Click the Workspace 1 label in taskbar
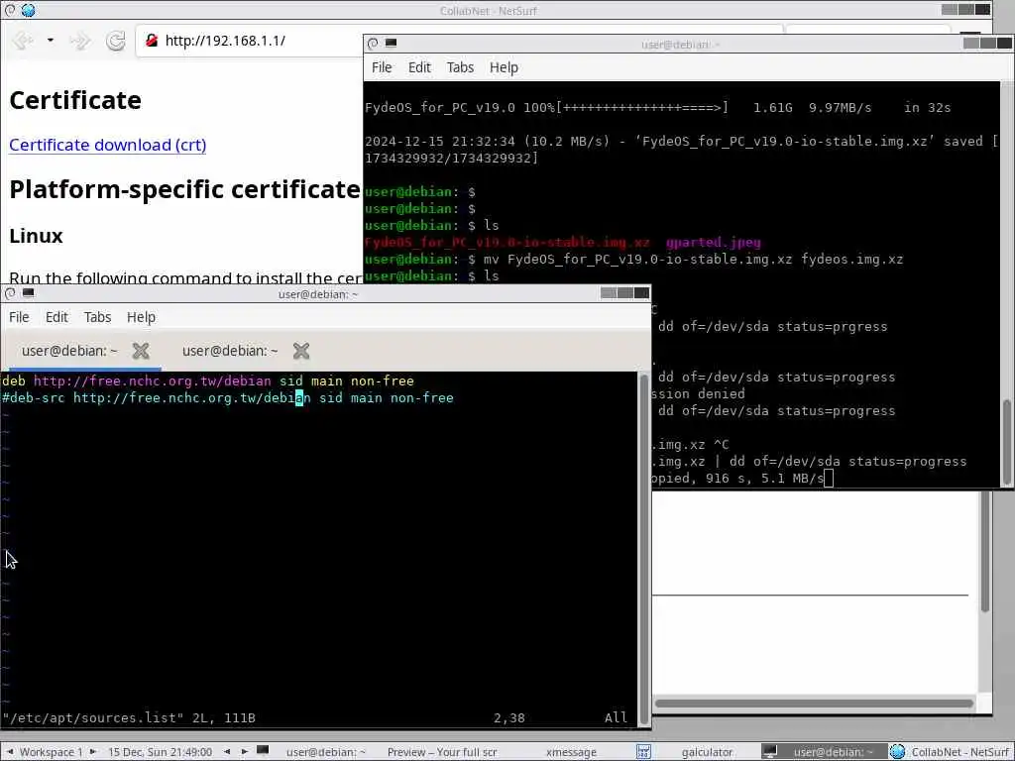The width and height of the screenshot is (1015, 761). (x=52, y=752)
